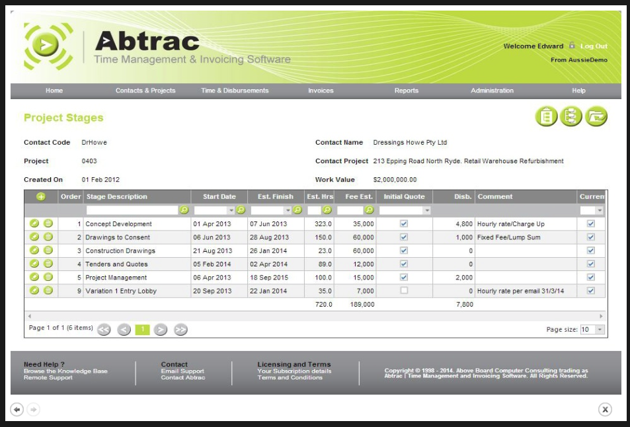This screenshot has width=630, height=427.
Task: Delete the Concept Development stage row
Action: point(48,223)
